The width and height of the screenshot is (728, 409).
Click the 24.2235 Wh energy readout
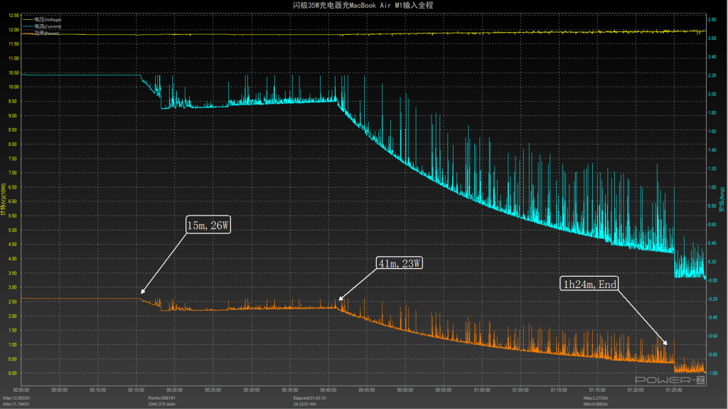(x=304, y=404)
